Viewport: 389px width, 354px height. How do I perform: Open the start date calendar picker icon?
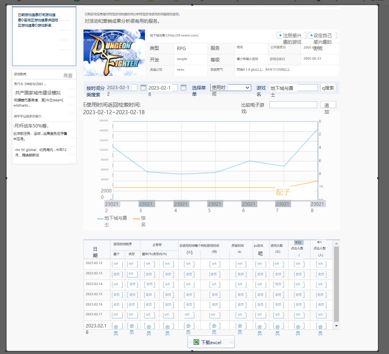143,88
